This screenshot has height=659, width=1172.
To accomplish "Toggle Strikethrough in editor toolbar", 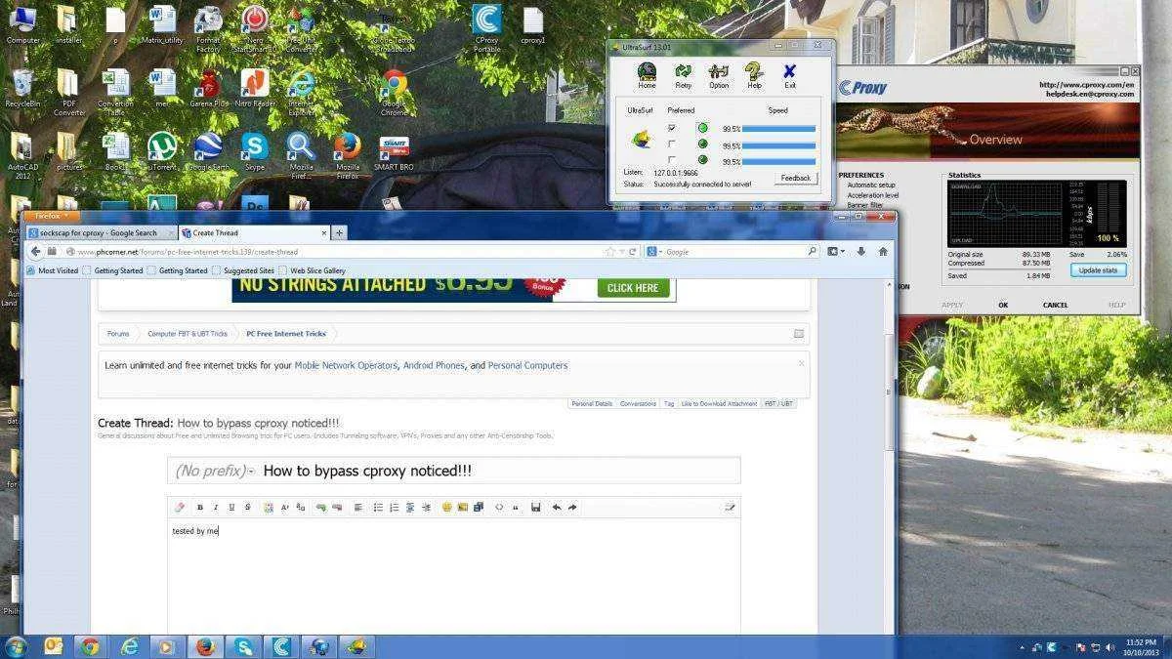I will pos(247,507).
